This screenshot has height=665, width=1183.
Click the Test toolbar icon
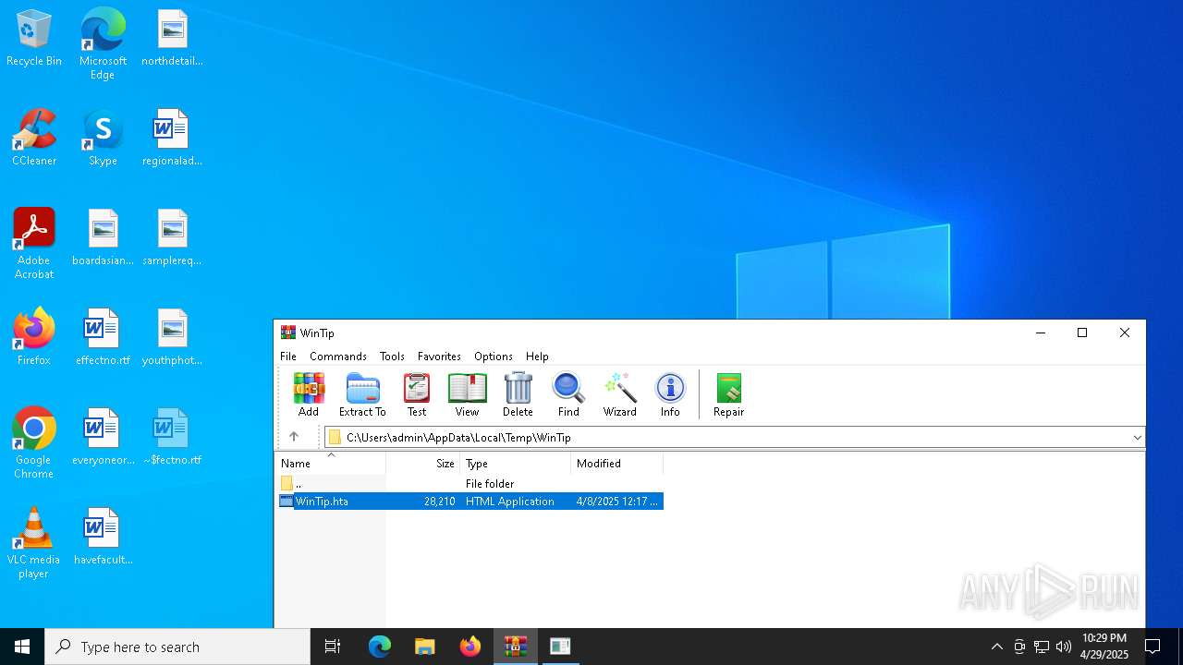click(x=417, y=395)
